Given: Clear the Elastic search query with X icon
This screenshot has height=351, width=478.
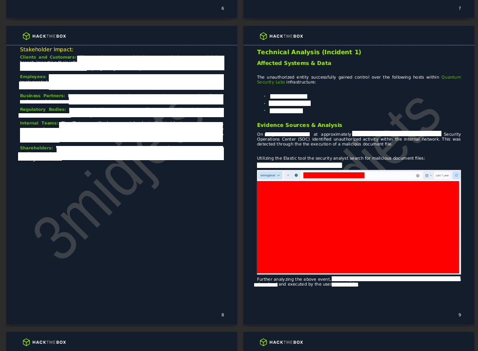Looking at the screenshot, I should tap(418, 175).
